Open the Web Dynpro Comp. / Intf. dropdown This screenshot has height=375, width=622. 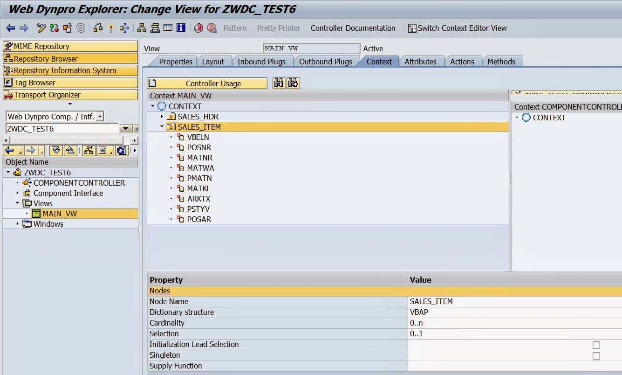(100, 117)
